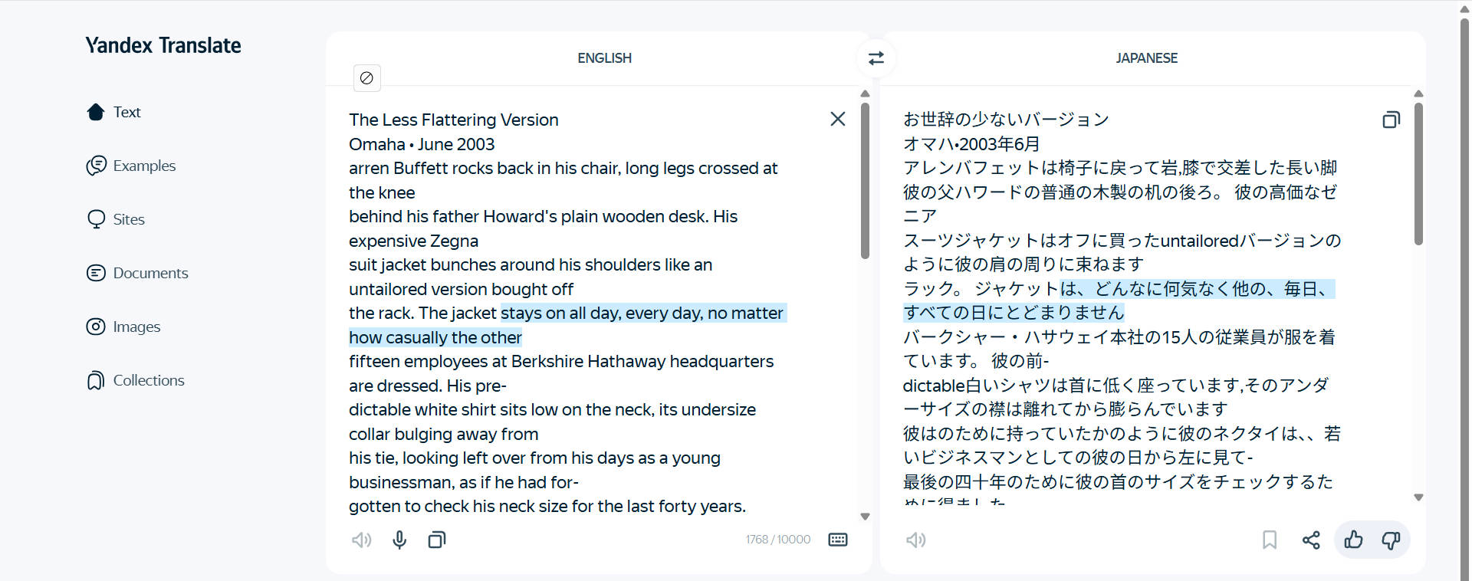Start voice input with microphone

[399, 540]
